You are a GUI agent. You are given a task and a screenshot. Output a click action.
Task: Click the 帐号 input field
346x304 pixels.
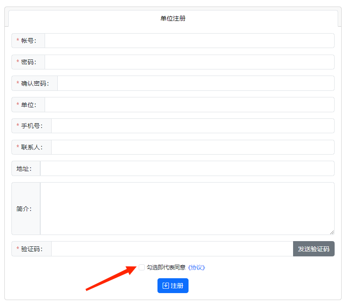[x=189, y=41]
